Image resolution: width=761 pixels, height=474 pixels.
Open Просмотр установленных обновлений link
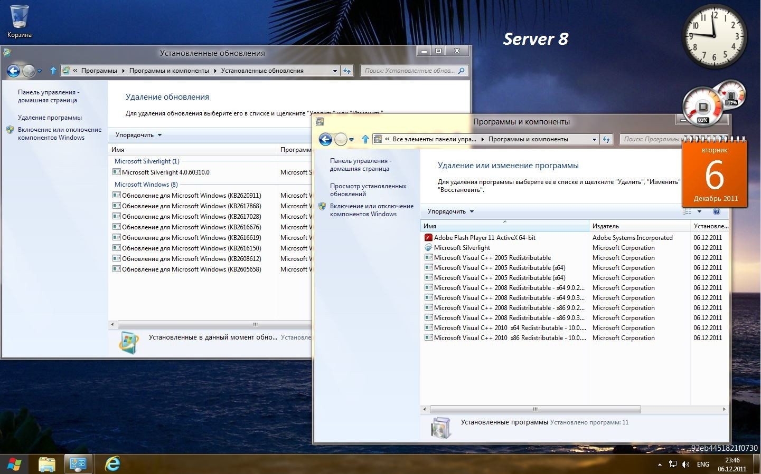(368, 190)
